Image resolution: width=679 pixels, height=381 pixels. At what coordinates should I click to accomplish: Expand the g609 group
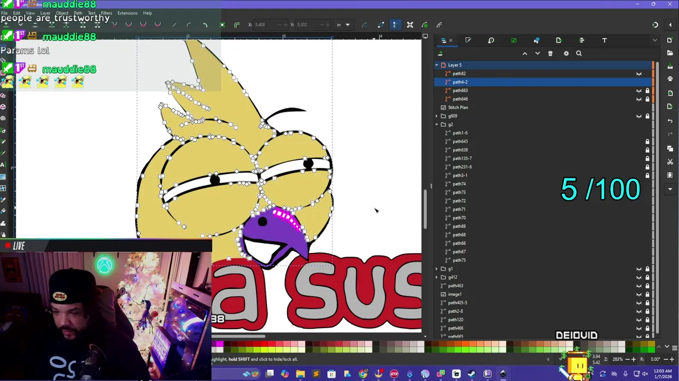(437, 116)
